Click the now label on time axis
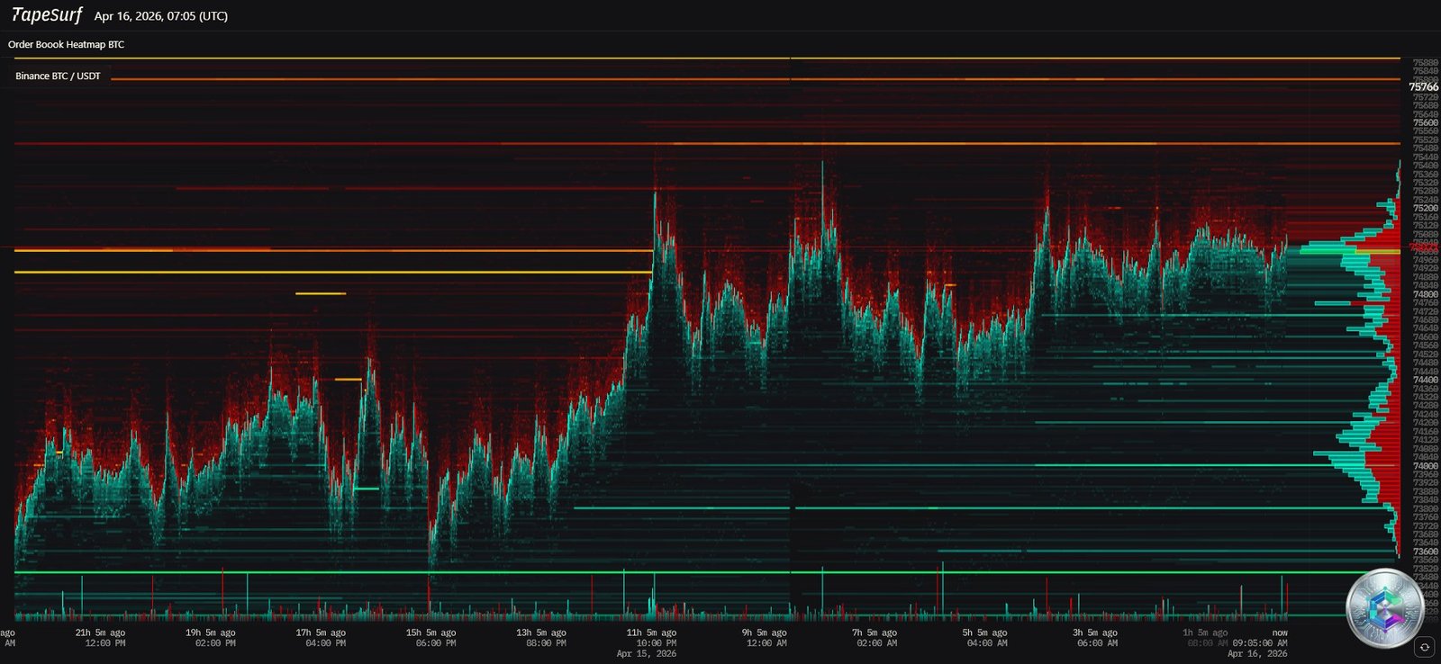This screenshot has width=1441, height=664. coord(1280,633)
